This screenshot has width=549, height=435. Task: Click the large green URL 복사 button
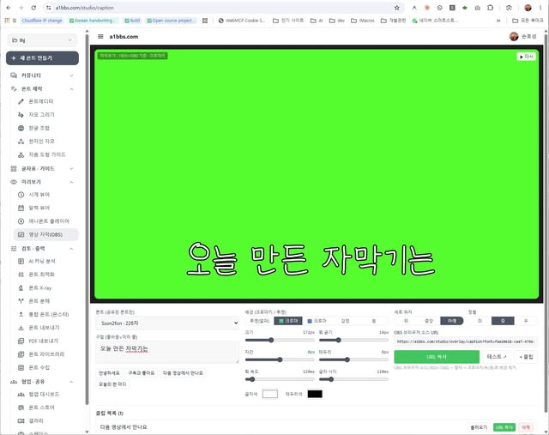437,357
